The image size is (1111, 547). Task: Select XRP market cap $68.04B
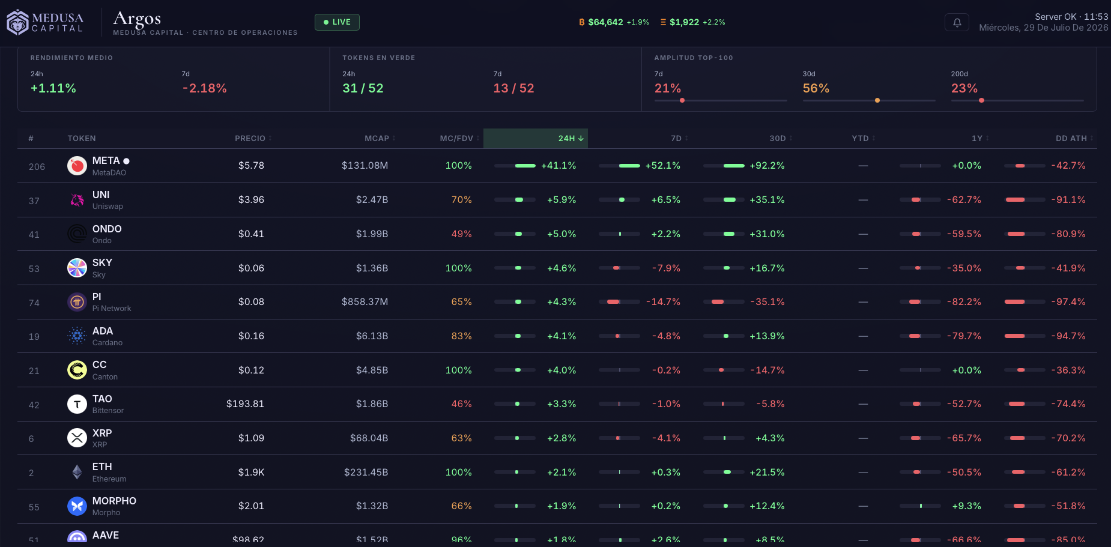[369, 438]
